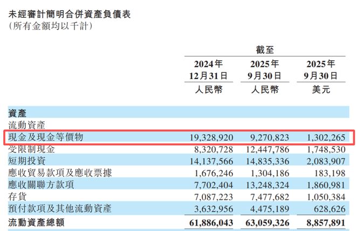
Task: Click the 資產 section heading
Action: [x=17, y=113]
